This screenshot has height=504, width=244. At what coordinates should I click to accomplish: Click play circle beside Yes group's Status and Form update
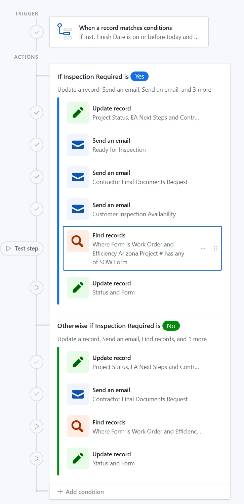37,288
